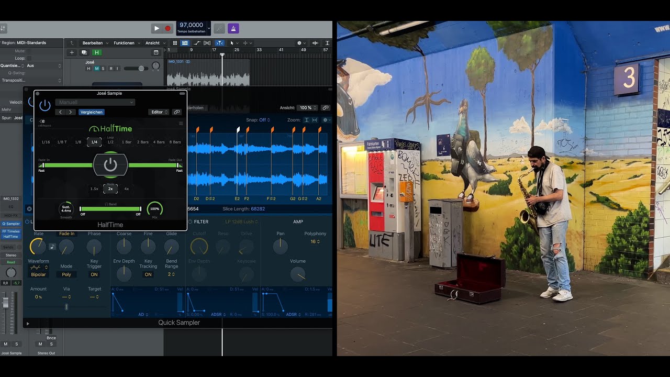Click the large HalfTime power button
The image size is (670, 377).
click(x=110, y=165)
